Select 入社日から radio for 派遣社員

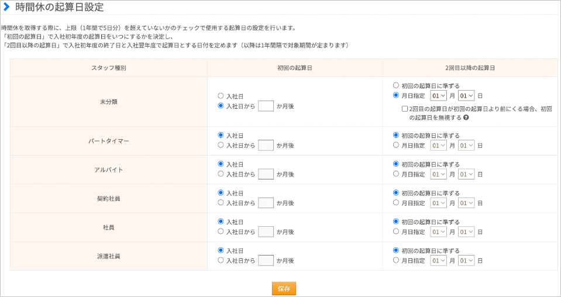pos(221,261)
